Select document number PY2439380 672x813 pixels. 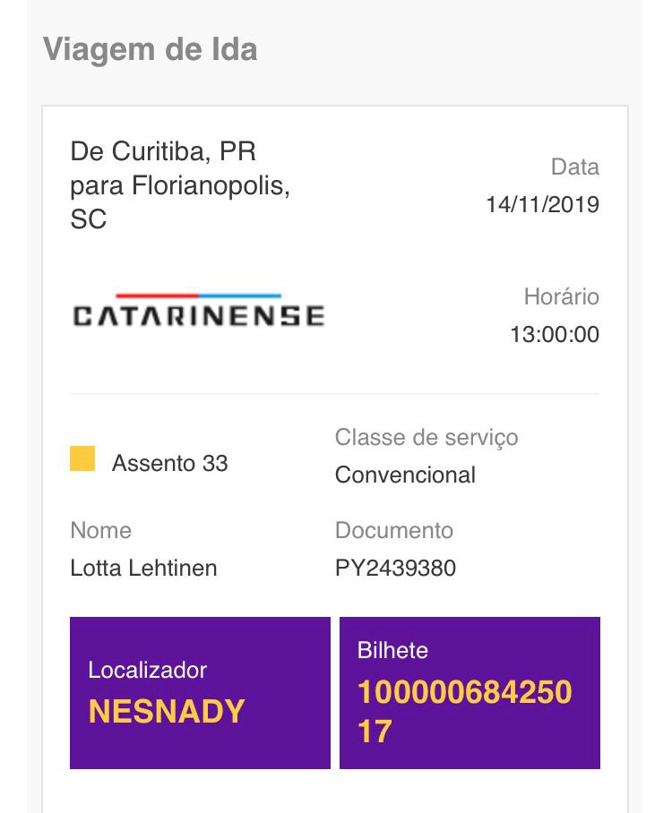click(395, 568)
